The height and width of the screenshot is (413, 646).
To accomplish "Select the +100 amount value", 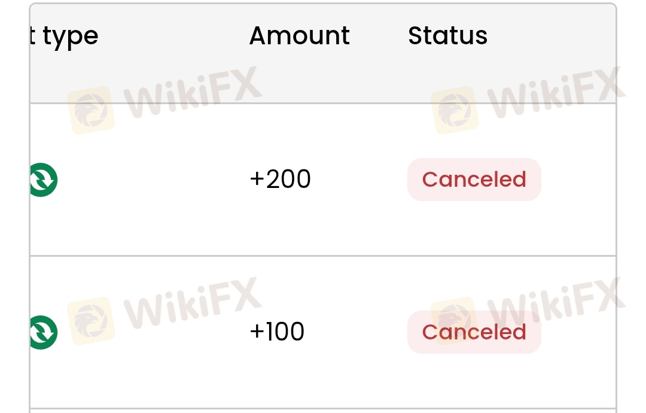I will (278, 332).
